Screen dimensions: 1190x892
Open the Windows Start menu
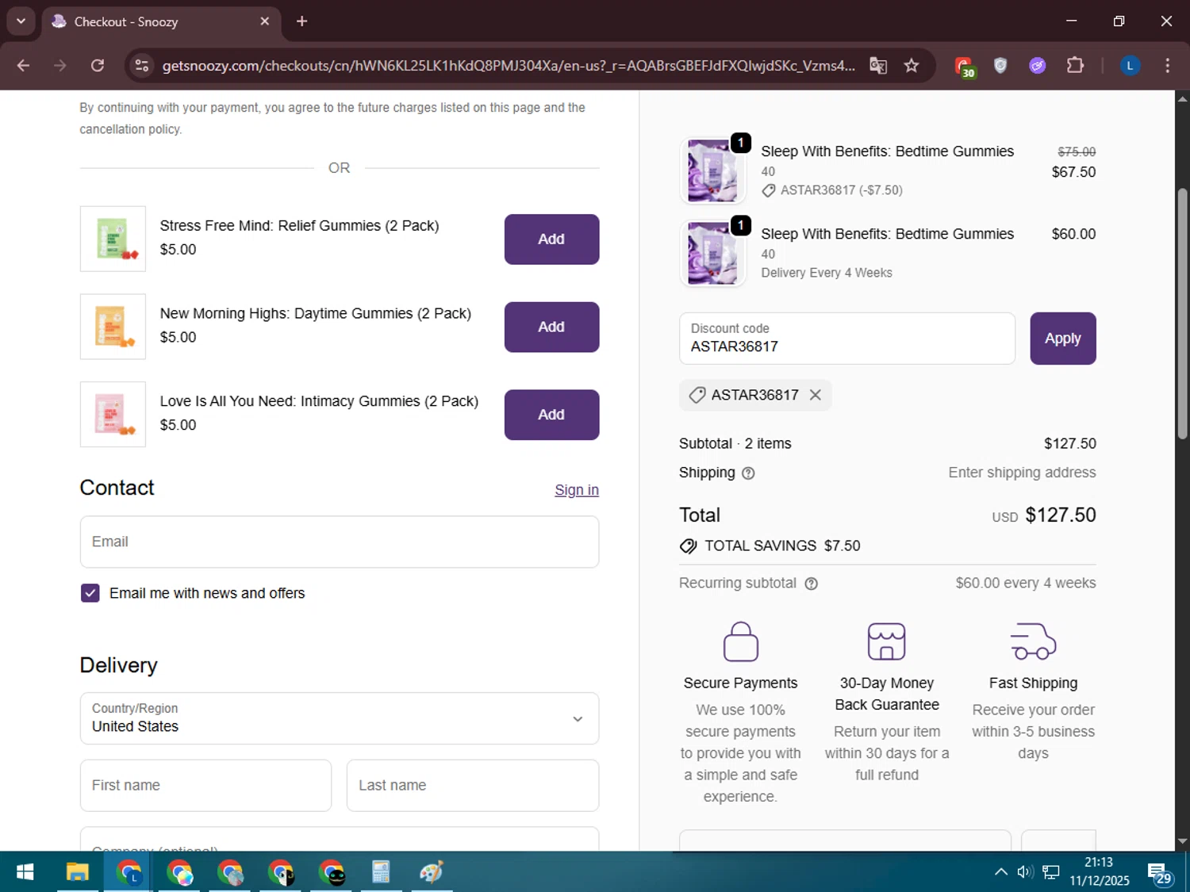[25, 873]
